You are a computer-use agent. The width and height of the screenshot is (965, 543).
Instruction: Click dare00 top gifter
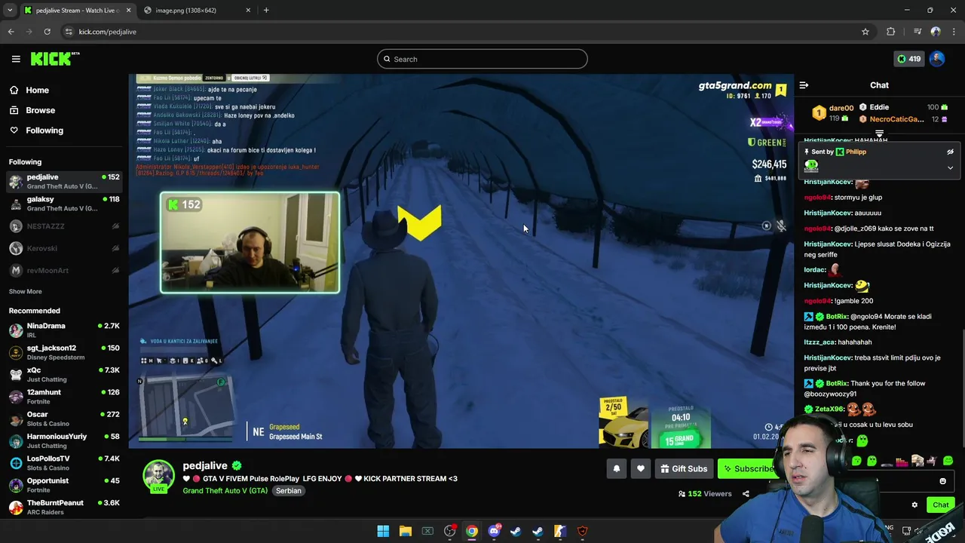(841, 108)
